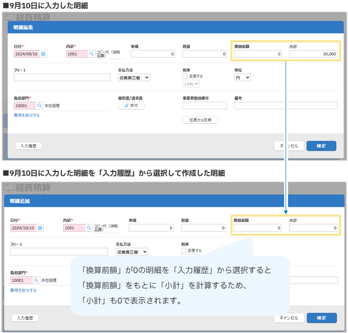This screenshot has height=333, width=348.
Task: Click the 内訳 search icon in 明細編集
Action: click(x=92, y=54)
